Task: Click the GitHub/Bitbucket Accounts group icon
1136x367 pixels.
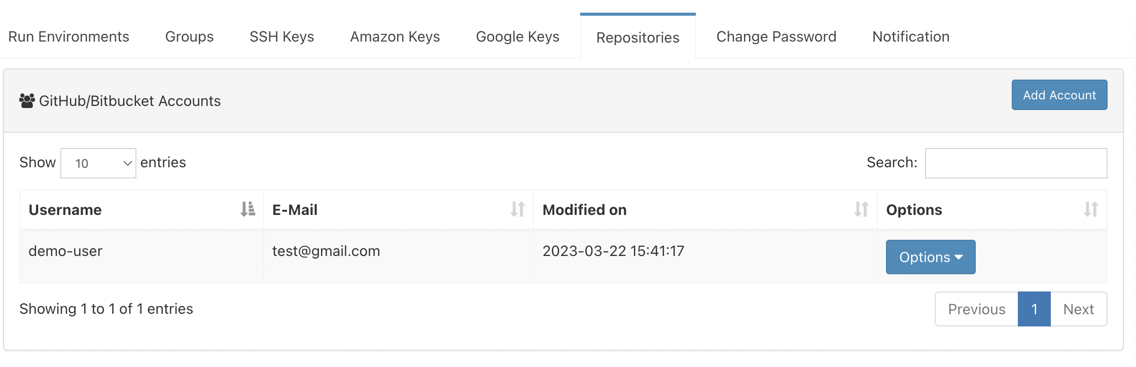Action: 27,101
